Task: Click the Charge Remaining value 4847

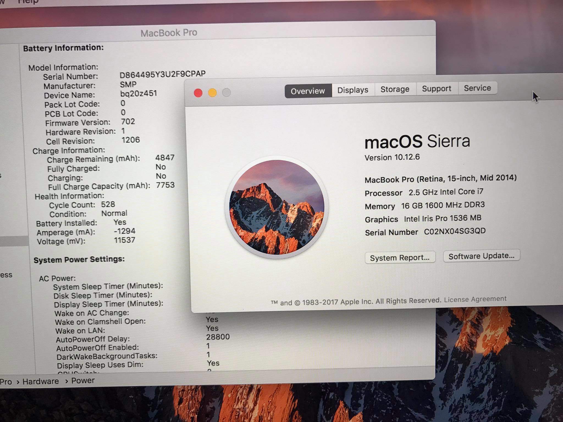Action: pos(165,158)
